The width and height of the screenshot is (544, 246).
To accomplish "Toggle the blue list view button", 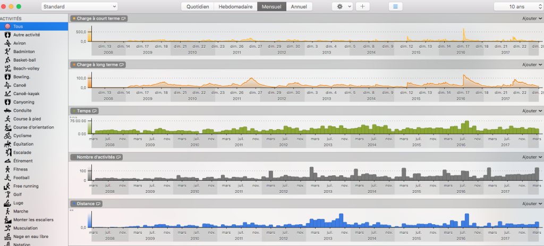I will point(395,6).
